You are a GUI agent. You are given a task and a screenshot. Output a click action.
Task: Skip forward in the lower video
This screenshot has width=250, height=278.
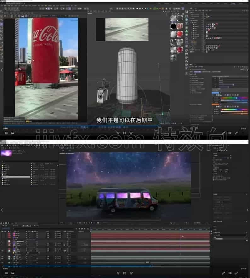(x=131, y=273)
